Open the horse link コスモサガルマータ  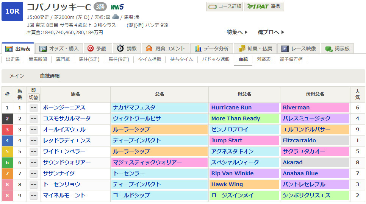pyautogui.click(x=67, y=119)
